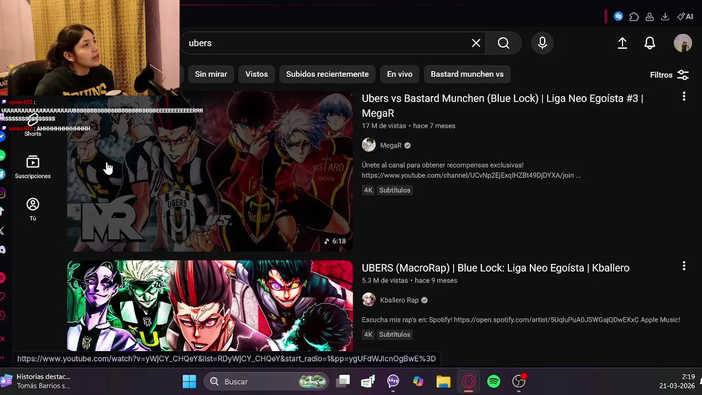
Task: Open the Filtros search filters
Action: click(x=669, y=75)
